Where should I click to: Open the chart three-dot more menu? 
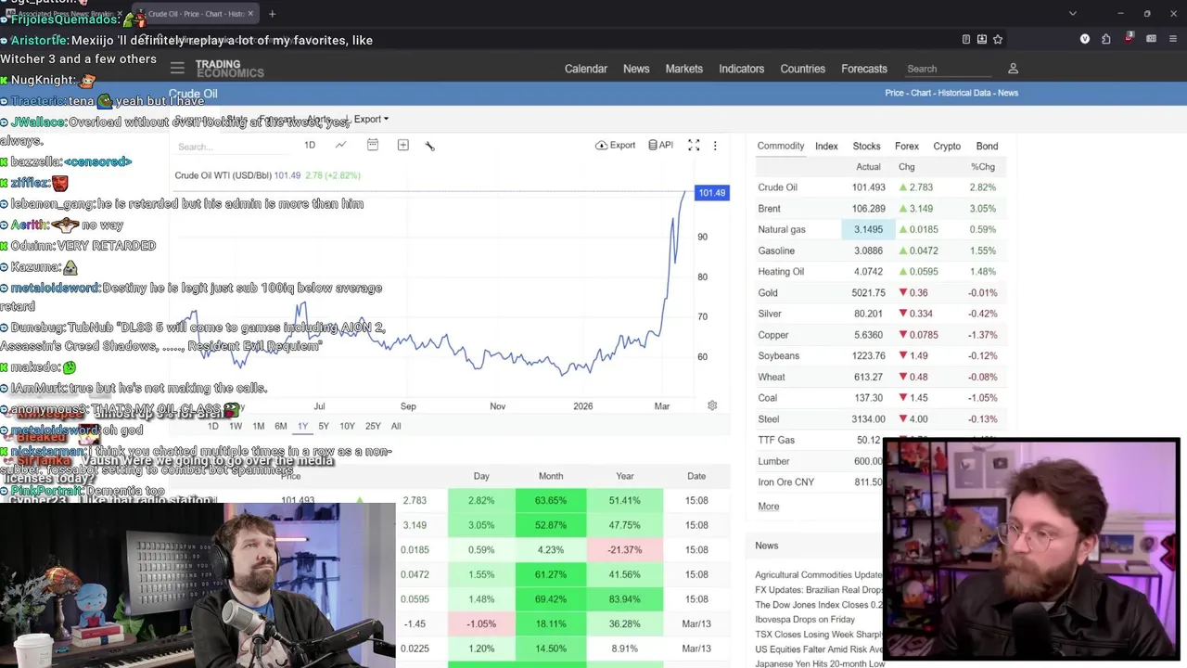[x=715, y=146]
